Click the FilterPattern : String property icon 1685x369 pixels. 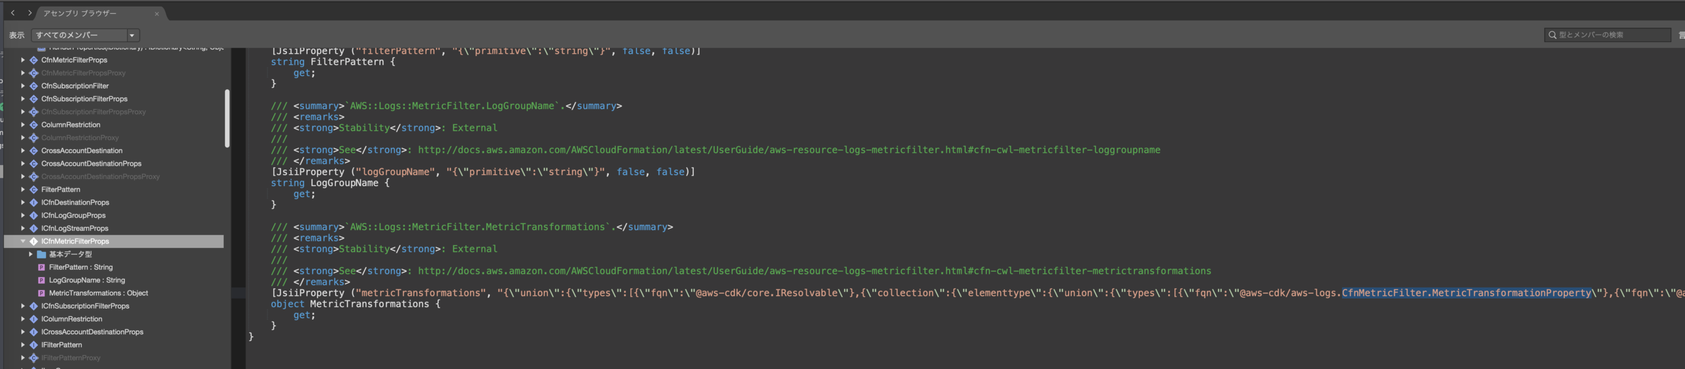tap(41, 268)
